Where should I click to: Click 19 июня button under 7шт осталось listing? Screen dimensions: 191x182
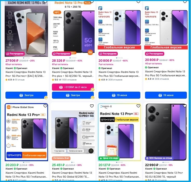point(119,95)
